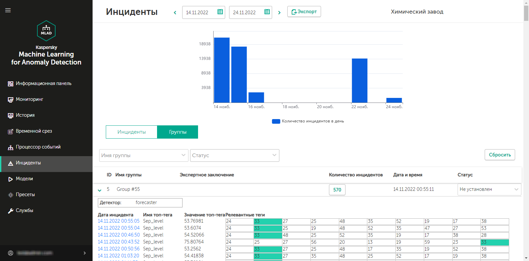Click the hamburger menu icon
Viewport: 529px width, 261px height.
click(x=8, y=10)
